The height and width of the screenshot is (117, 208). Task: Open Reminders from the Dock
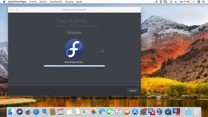77,111
